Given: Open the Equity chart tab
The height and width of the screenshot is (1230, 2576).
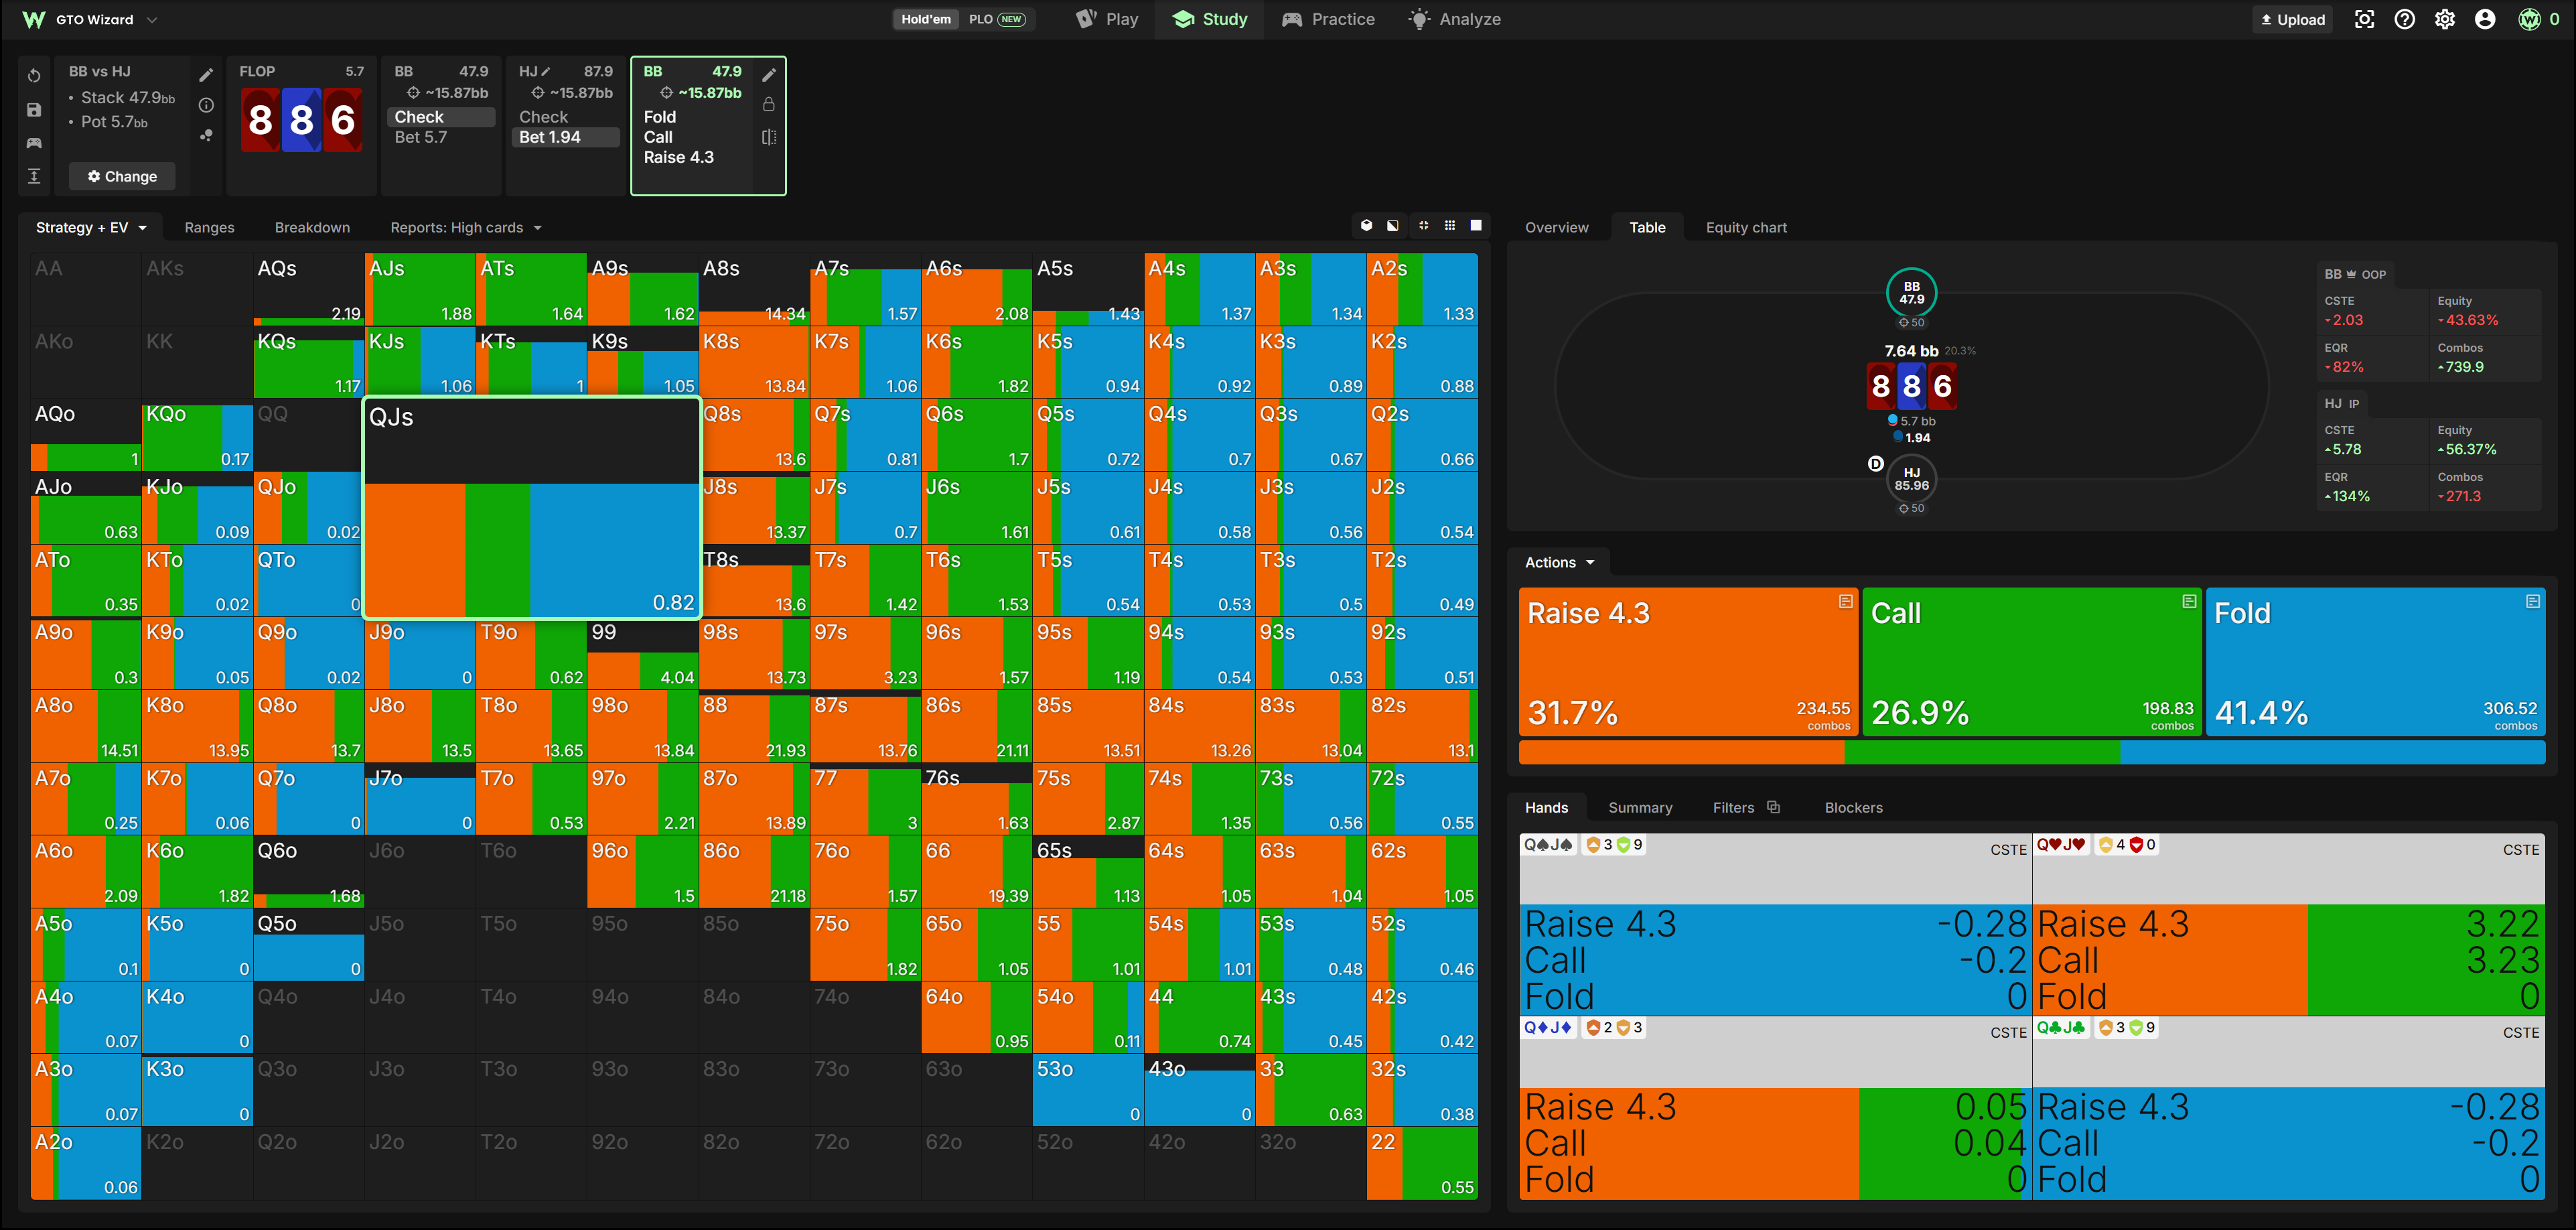Looking at the screenshot, I should click(1746, 227).
